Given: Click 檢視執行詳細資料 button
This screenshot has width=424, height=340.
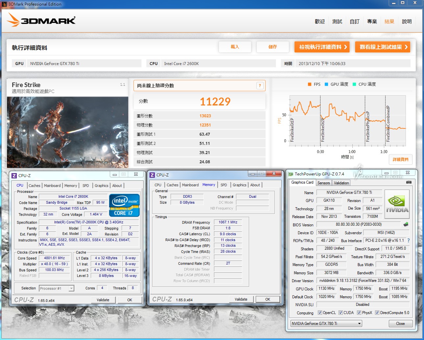Looking at the screenshot, I should [322, 47].
